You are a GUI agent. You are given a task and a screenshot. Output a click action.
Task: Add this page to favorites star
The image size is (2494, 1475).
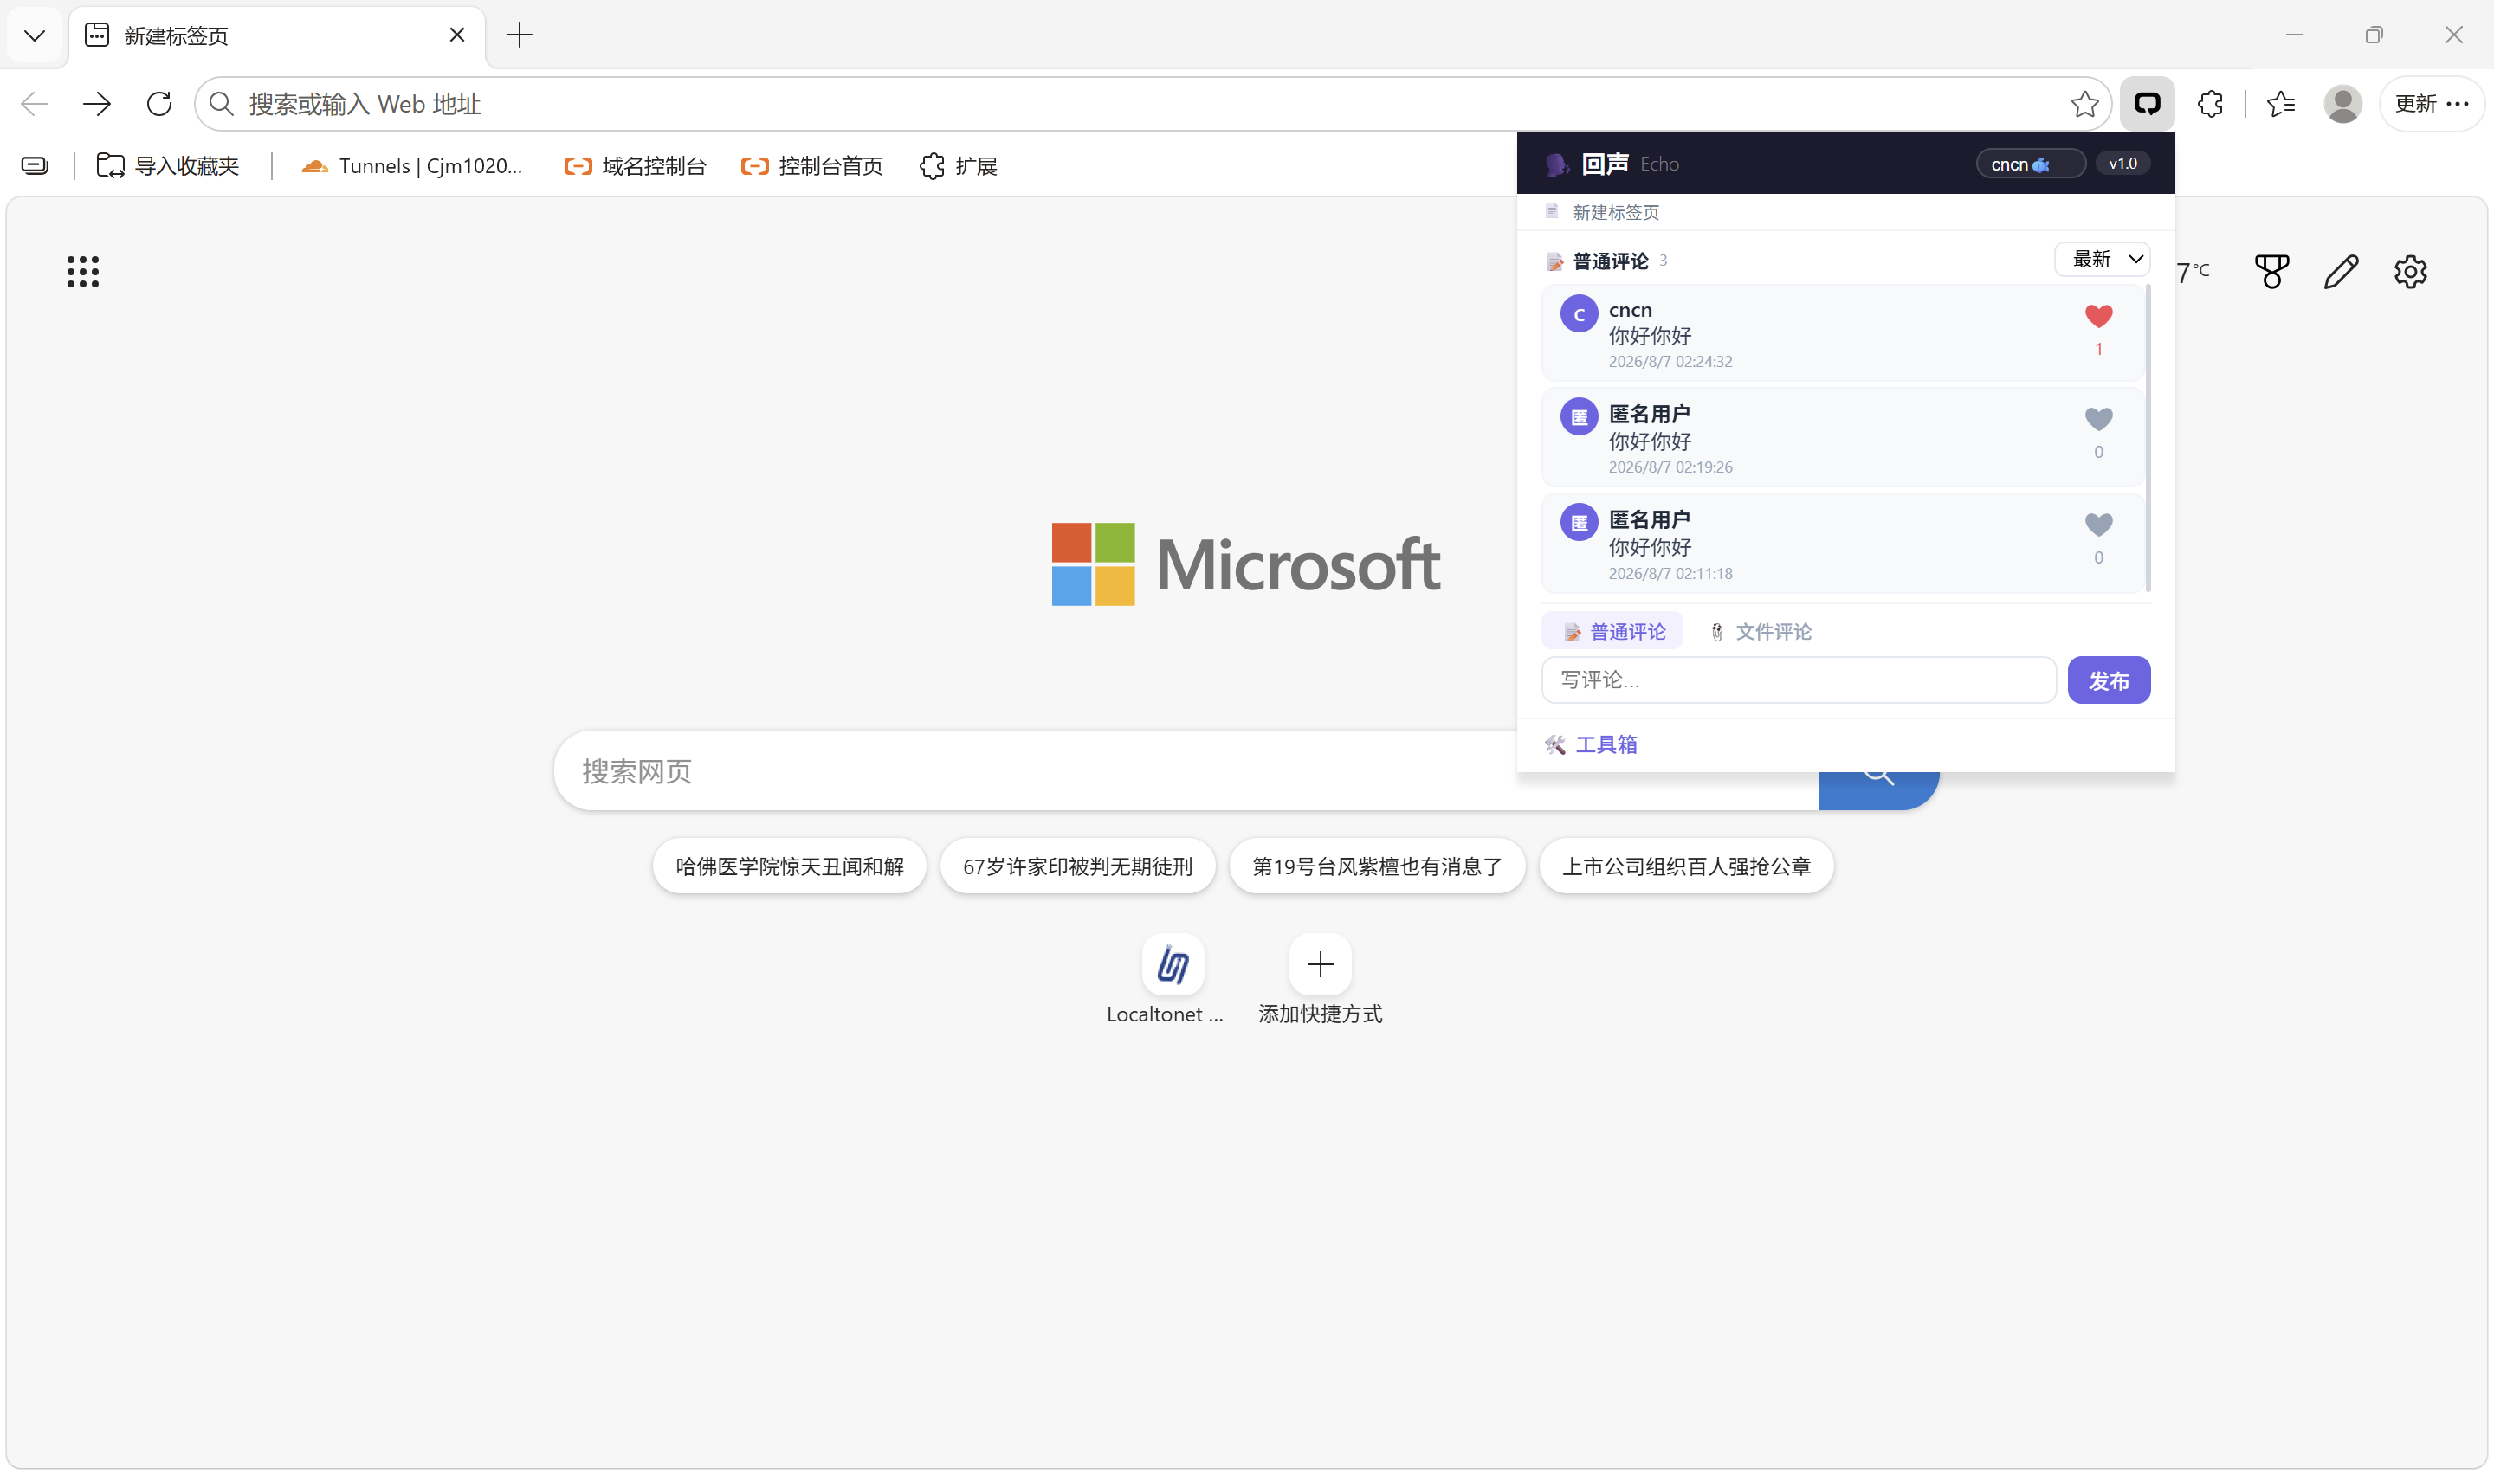point(2084,103)
